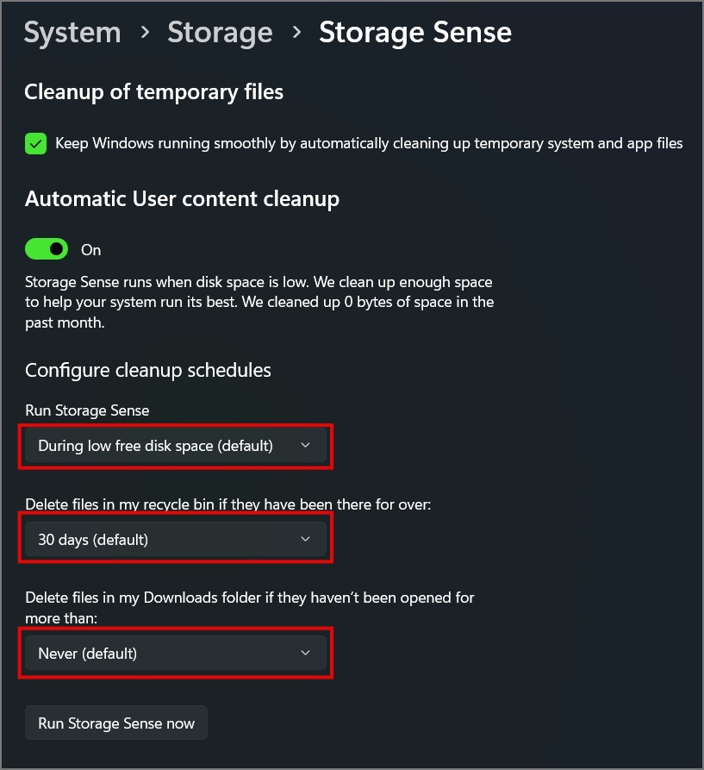Click the 'Keep Windows running smoothly' checkbox label
Viewport: 704px width, 770px height.
coord(369,144)
